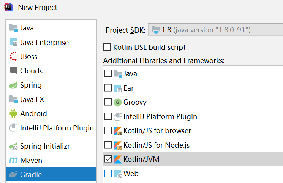Tick the Kotlin/JS for browser checkbox
283x183 pixels.
click(x=108, y=130)
